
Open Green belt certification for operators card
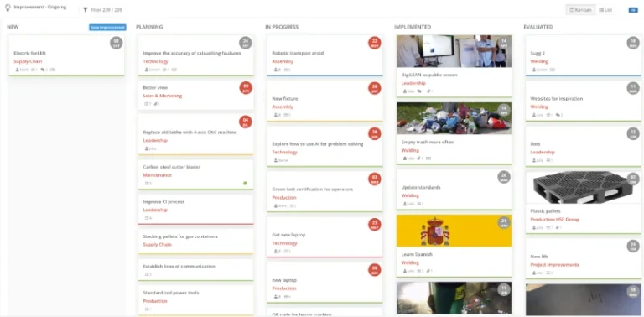[313, 190]
